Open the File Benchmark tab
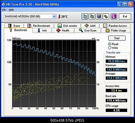 tap(39, 26)
